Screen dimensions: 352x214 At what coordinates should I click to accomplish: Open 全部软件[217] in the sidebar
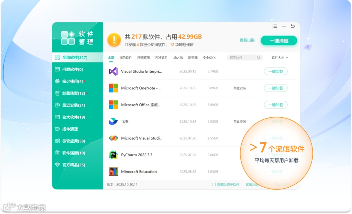[x=78, y=57]
